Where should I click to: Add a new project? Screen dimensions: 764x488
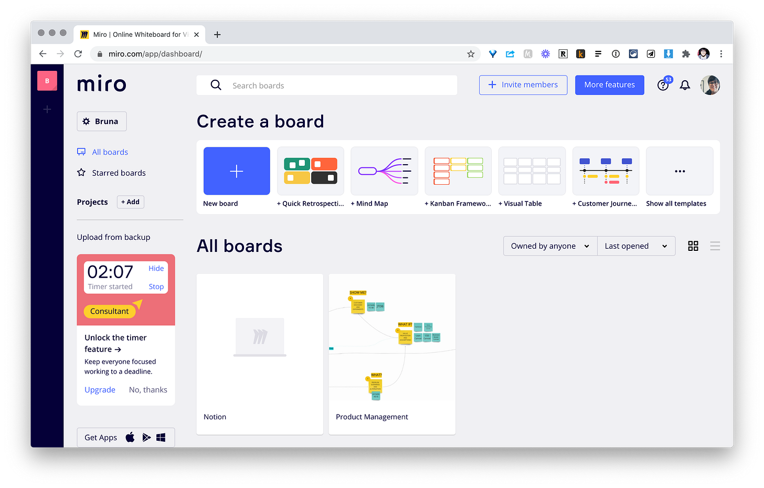click(130, 202)
